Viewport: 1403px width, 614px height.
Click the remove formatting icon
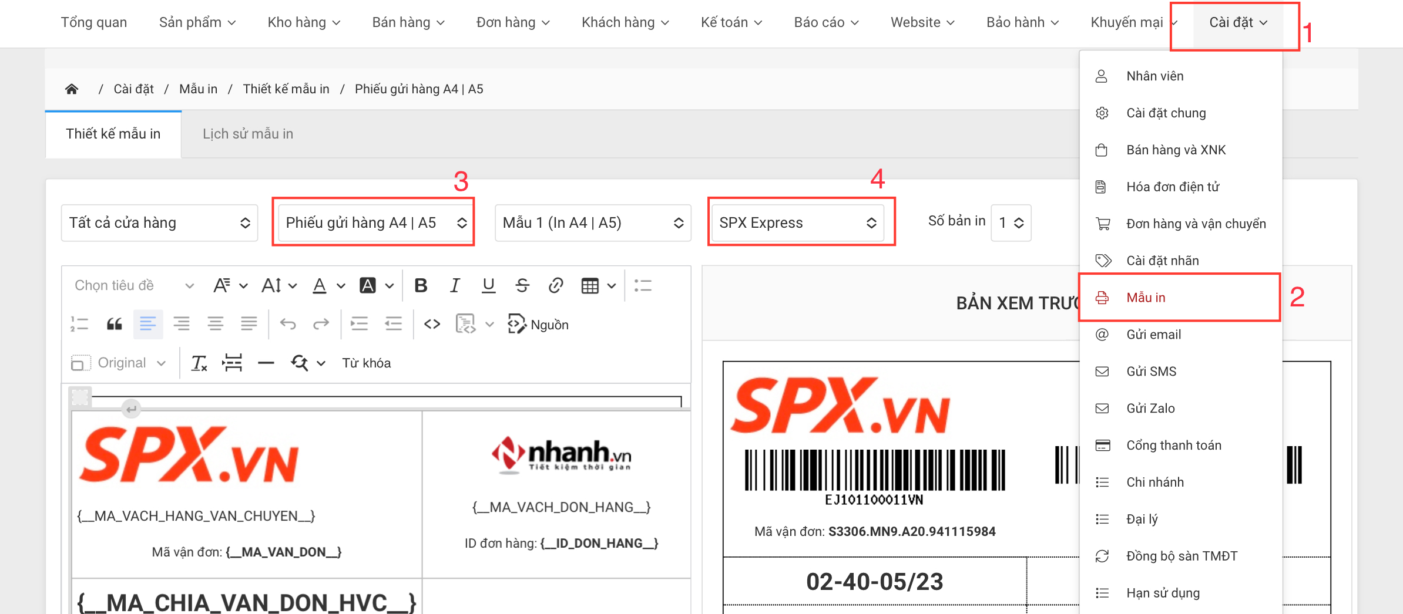[199, 363]
